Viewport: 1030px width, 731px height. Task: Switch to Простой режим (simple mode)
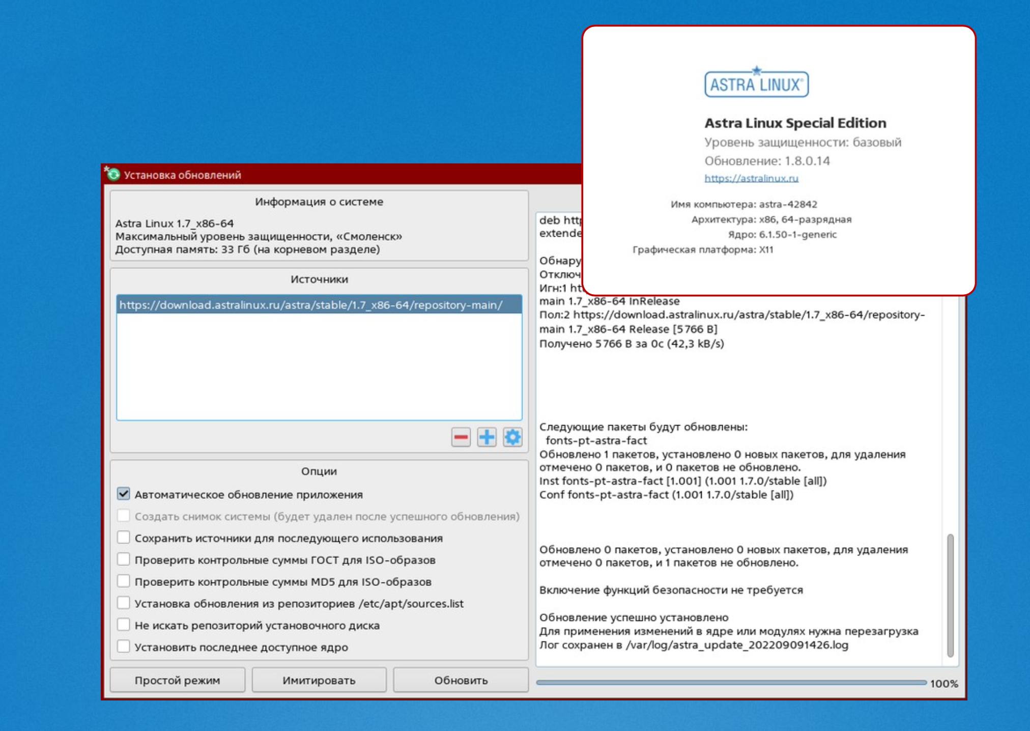(177, 680)
